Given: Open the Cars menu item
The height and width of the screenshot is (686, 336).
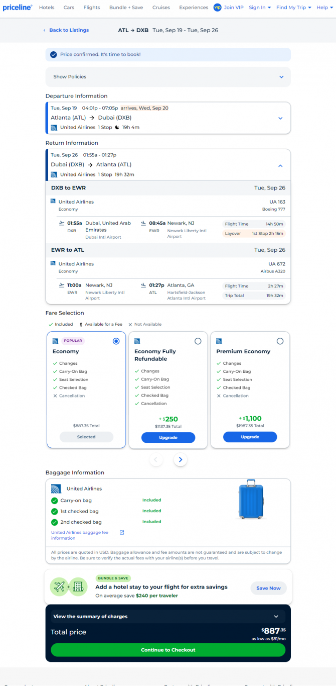Looking at the screenshot, I should pos(69,8).
